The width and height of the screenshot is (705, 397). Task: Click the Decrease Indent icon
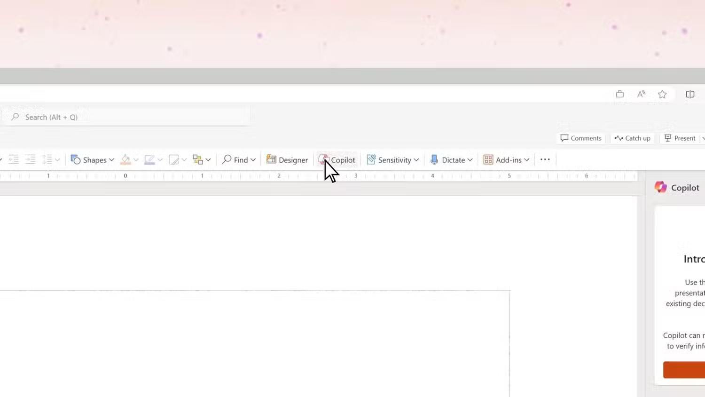coord(14,159)
